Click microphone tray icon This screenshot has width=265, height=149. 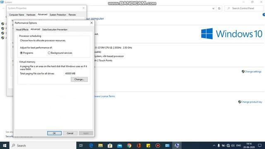tap(219, 145)
